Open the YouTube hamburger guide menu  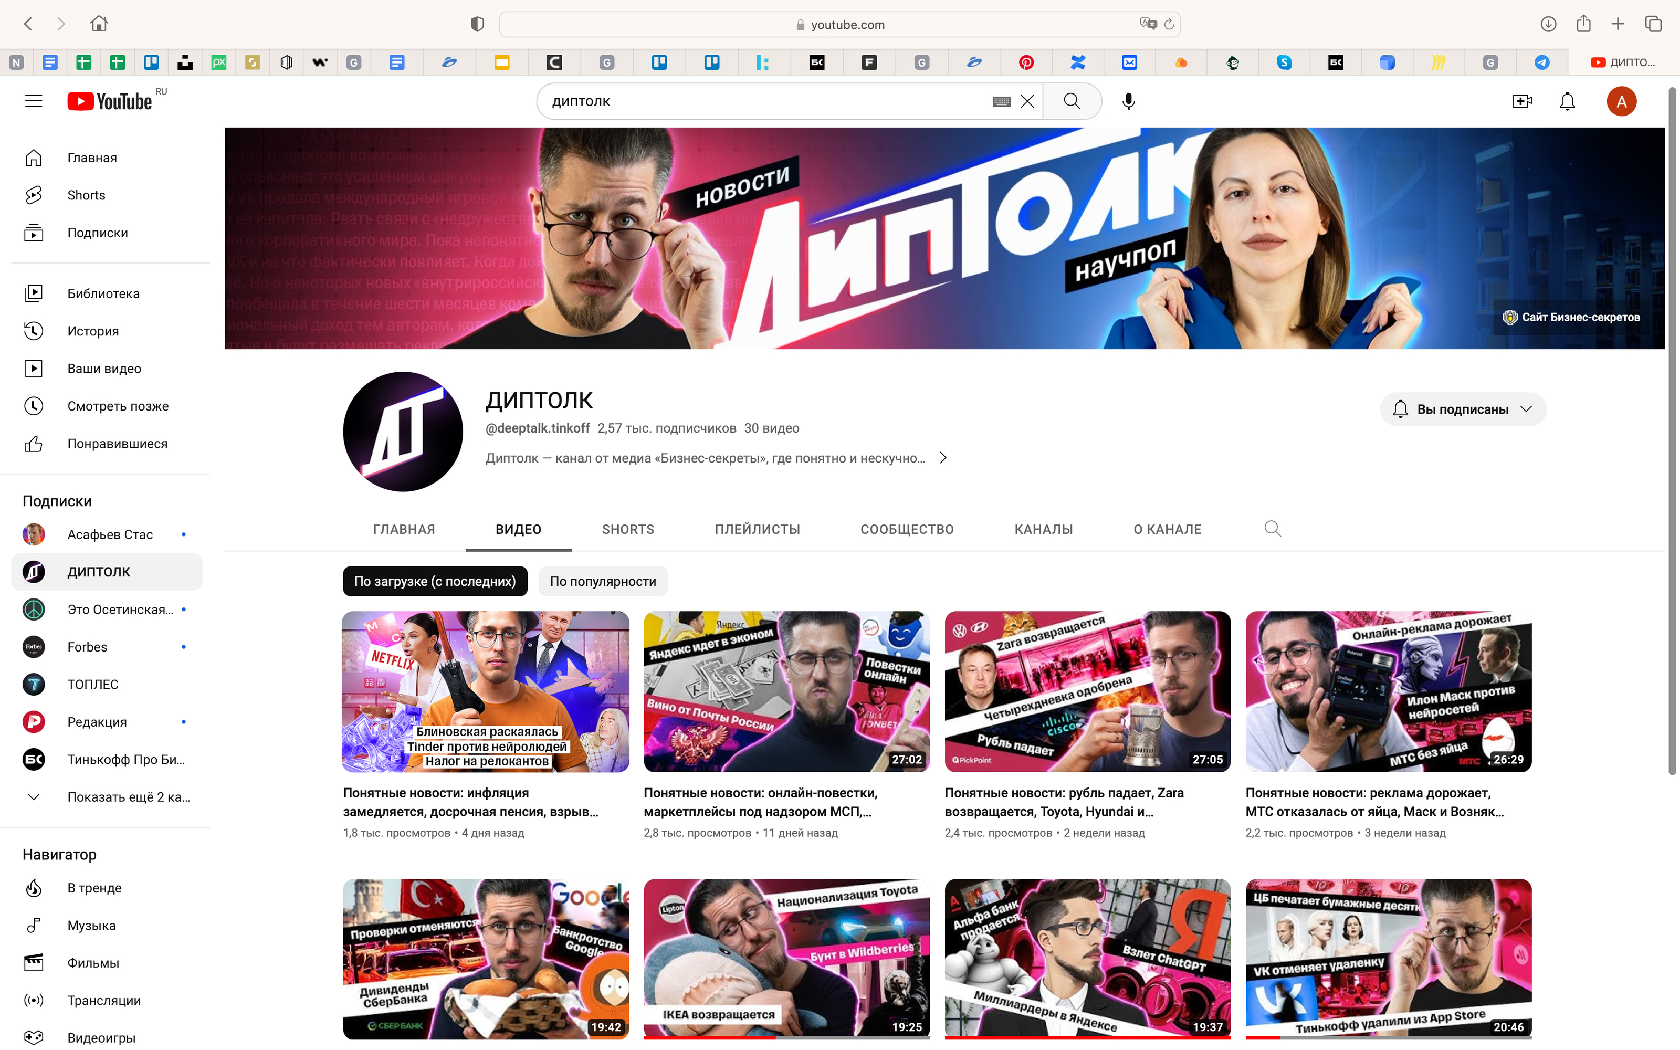click(x=33, y=101)
